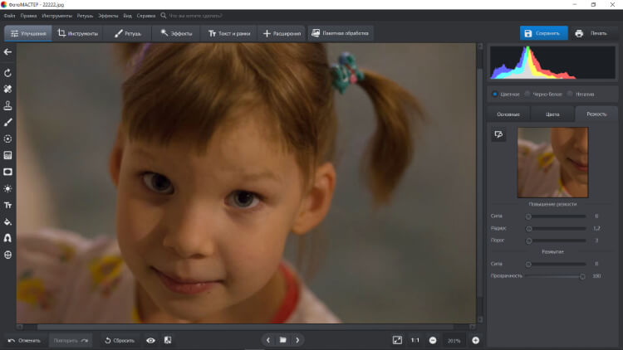The height and width of the screenshot is (350, 623).
Task: Select the Негатив radio button
Action: pos(570,94)
